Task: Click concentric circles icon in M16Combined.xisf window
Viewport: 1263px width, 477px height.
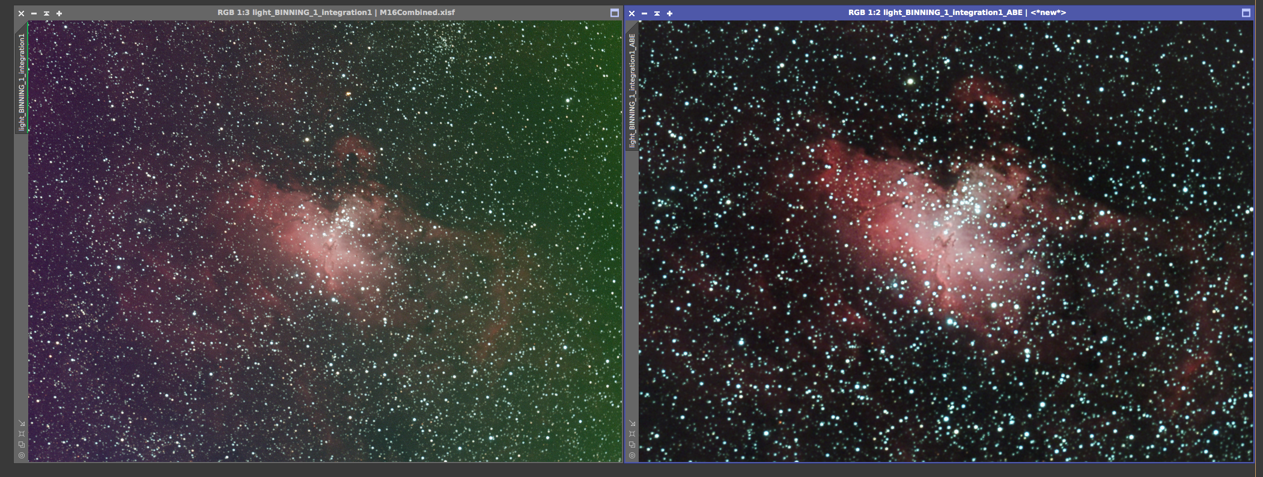Action: point(22,455)
